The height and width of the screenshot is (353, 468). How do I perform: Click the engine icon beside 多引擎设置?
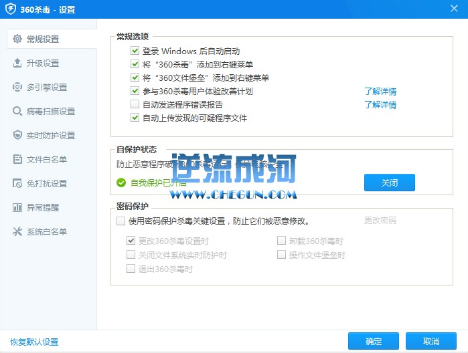click(17, 87)
